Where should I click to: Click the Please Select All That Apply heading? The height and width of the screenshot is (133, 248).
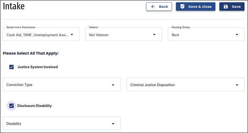31,53
